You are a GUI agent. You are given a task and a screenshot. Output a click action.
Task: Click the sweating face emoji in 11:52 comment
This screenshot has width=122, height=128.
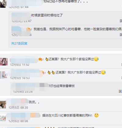96,59
